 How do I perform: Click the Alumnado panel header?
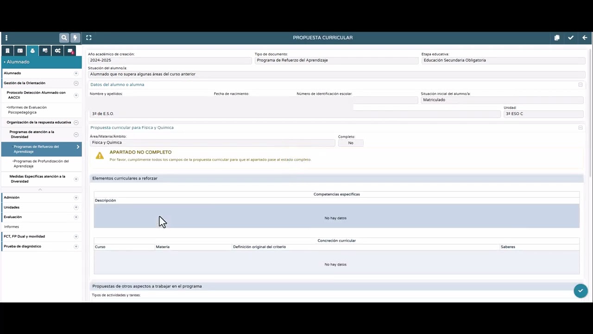tap(41, 62)
